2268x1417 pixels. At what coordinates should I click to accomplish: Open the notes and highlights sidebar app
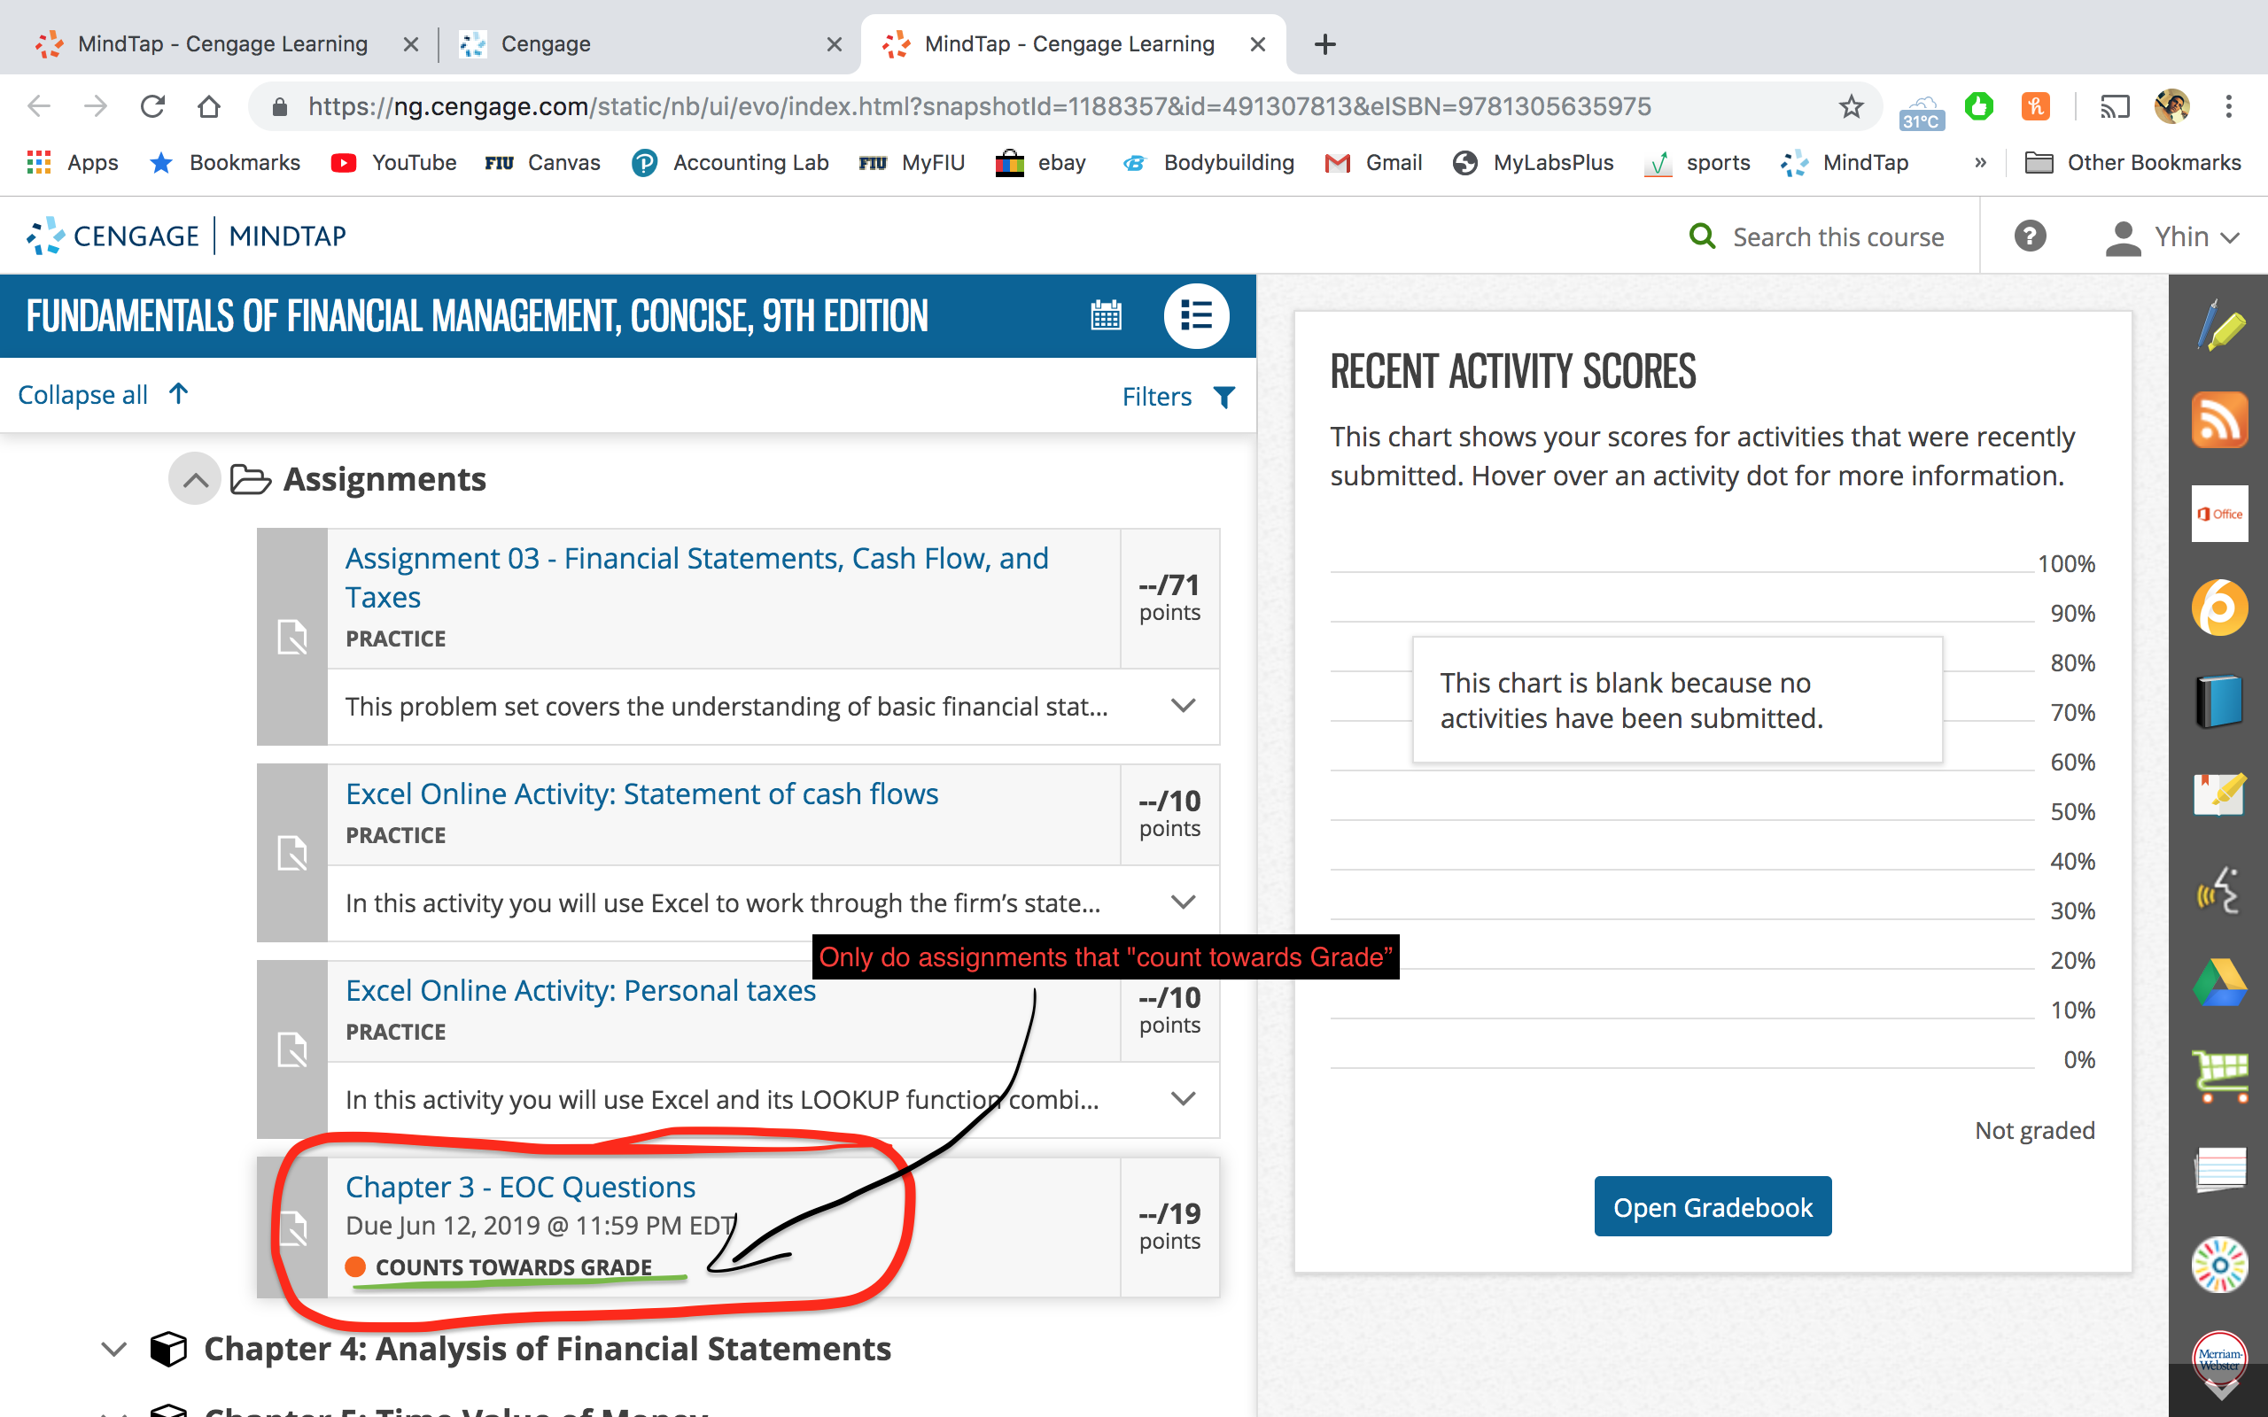(2219, 795)
